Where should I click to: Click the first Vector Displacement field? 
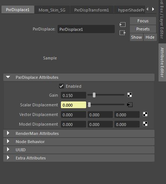click(74, 114)
